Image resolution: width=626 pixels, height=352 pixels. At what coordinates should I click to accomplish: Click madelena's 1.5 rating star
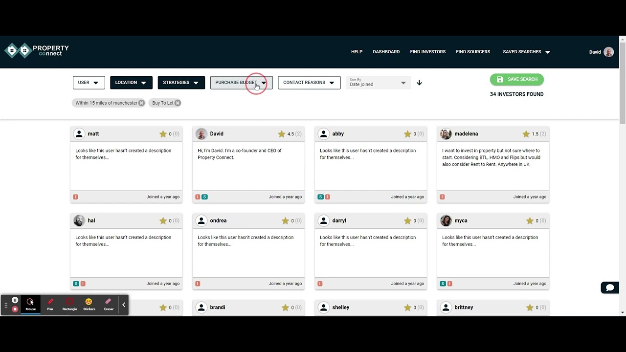click(526, 133)
